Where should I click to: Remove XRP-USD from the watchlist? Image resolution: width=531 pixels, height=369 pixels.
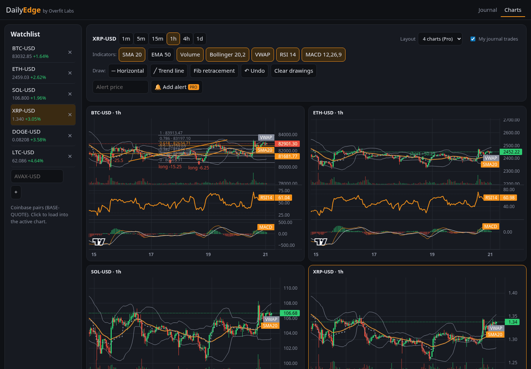[70, 115]
